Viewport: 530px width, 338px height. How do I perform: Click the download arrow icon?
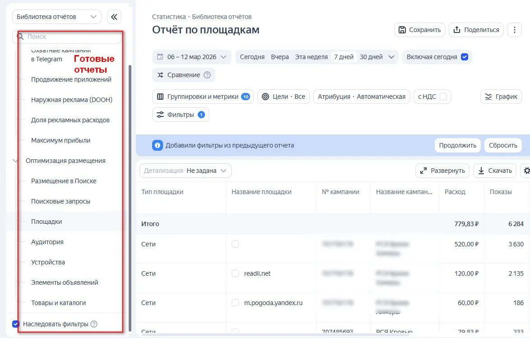[x=481, y=171]
